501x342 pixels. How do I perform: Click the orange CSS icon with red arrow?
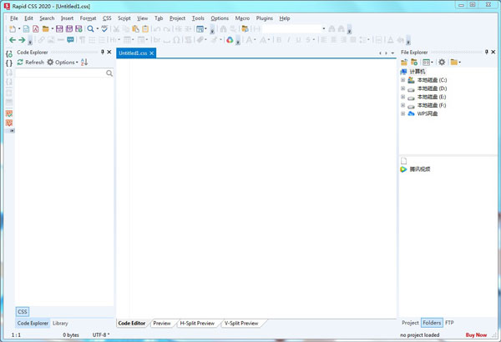coord(9,123)
